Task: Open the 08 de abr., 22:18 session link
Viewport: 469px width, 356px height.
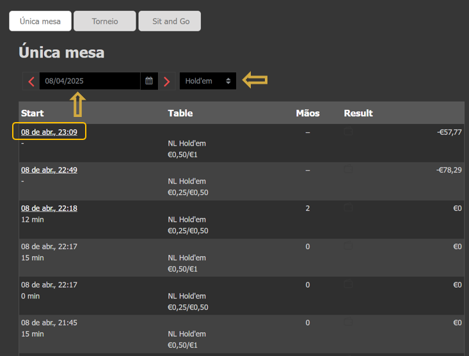Action: 49,208
